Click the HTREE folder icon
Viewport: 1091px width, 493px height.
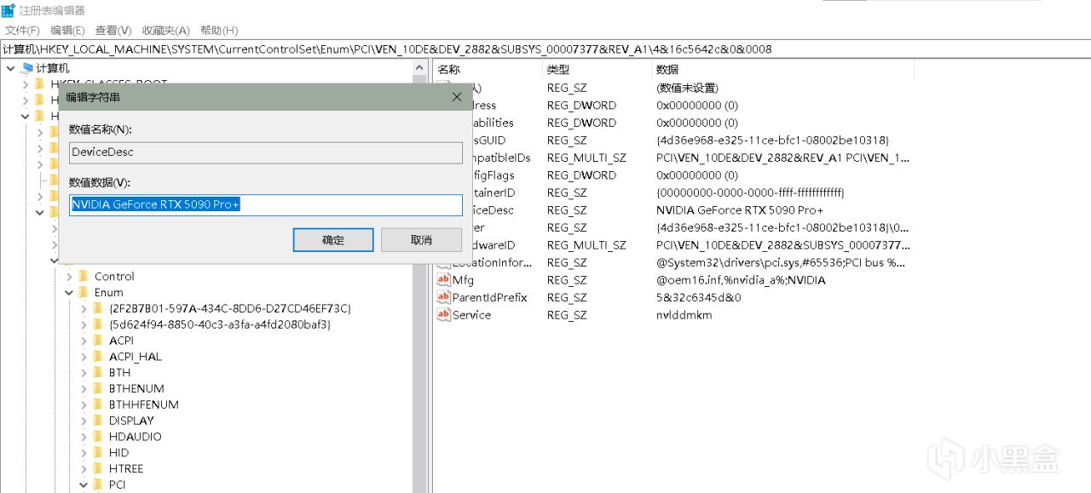98,469
